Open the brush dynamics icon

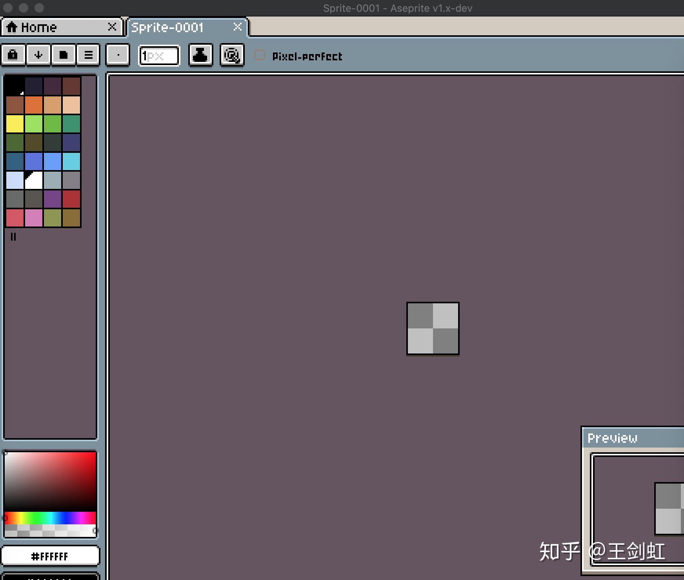[232, 55]
